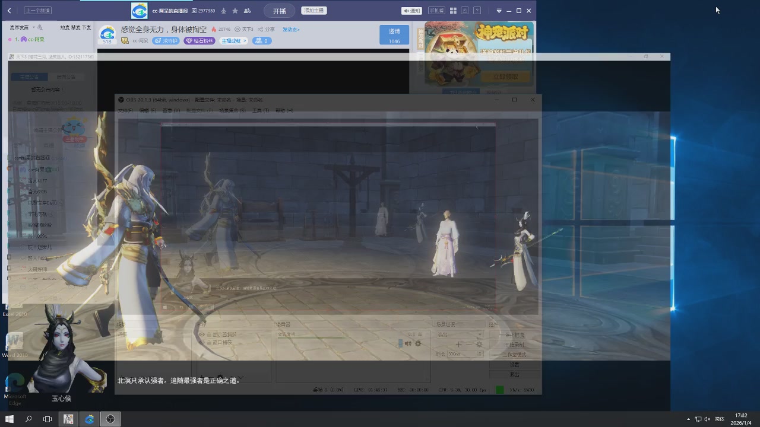Toggle visibility of 显示器捕获 source
This screenshot has height=427, width=760.
(x=202, y=334)
